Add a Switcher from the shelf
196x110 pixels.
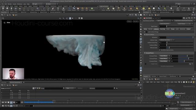pyautogui.click(x=189, y=9)
